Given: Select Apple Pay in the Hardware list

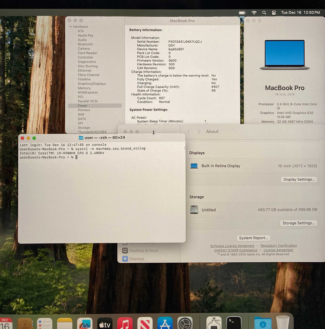Looking at the screenshot, I should click(x=86, y=35).
